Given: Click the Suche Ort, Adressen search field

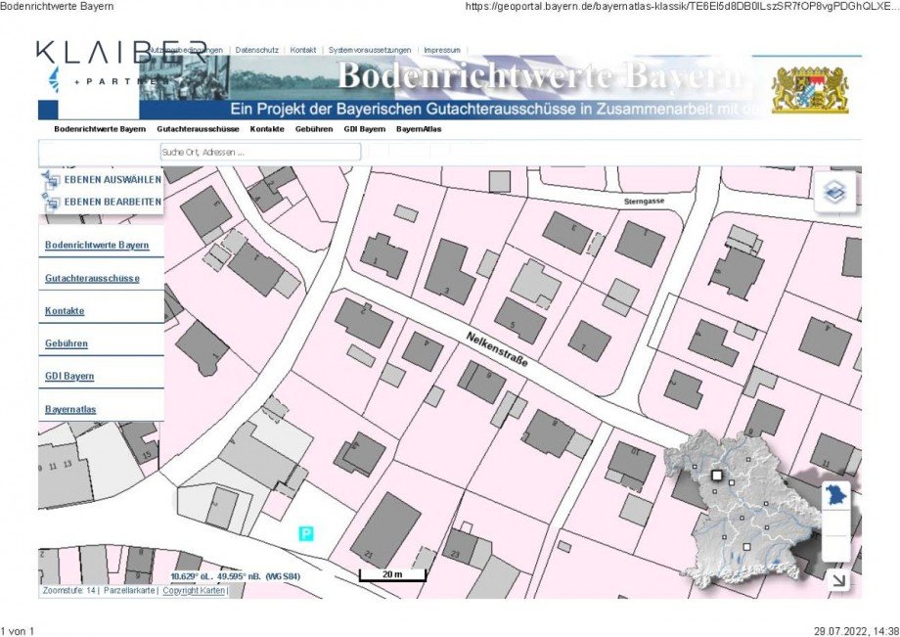Looking at the screenshot, I should tap(260, 152).
